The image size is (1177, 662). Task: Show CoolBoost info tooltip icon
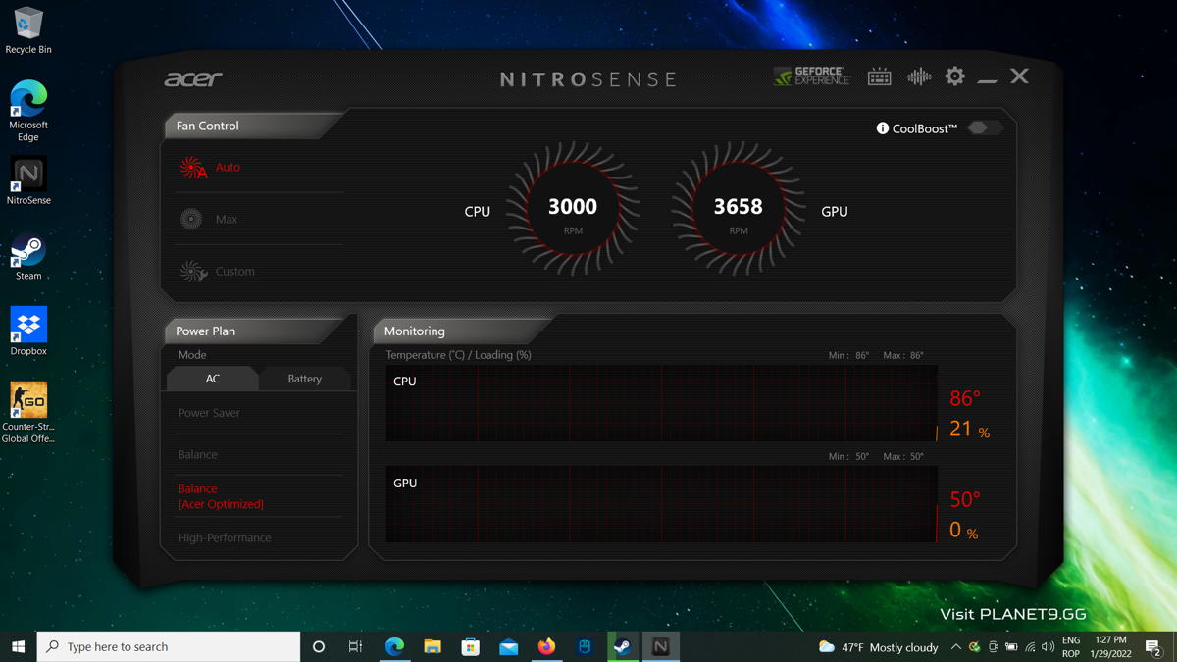[x=882, y=128]
